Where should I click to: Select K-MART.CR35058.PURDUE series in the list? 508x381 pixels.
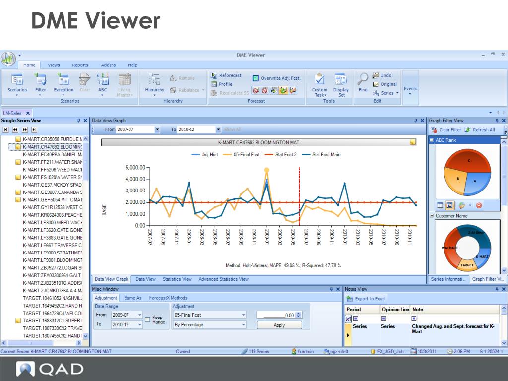pyautogui.click(x=52, y=139)
